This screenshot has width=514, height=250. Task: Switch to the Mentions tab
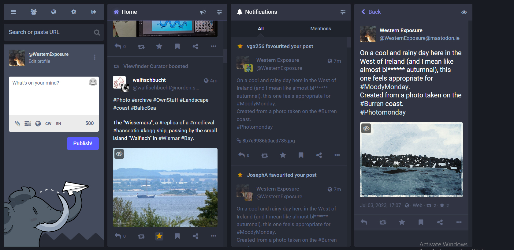point(321,28)
